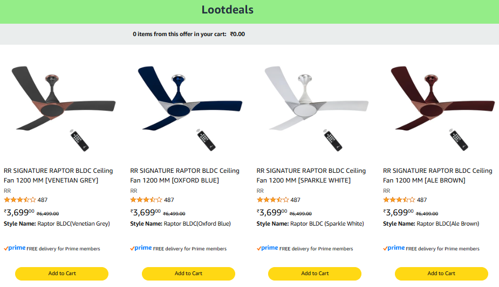View star rating of Ale Brown fan
The width and height of the screenshot is (499, 287).
point(399,200)
